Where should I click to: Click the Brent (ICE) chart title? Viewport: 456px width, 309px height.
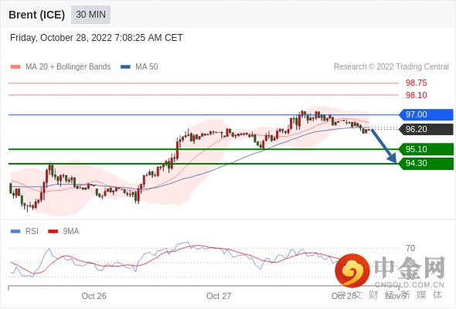coord(36,15)
